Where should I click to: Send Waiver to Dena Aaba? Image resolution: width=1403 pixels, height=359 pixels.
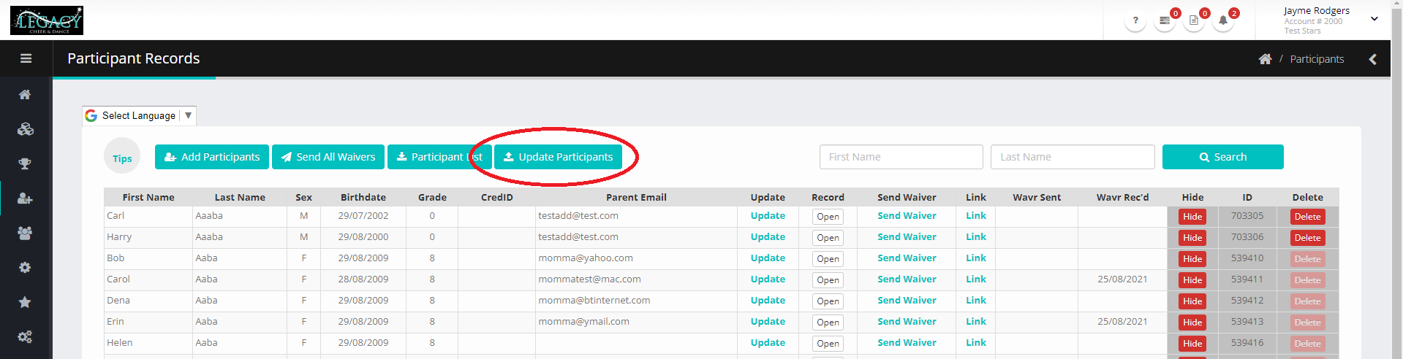pyautogui.click(x=907, y=301)
